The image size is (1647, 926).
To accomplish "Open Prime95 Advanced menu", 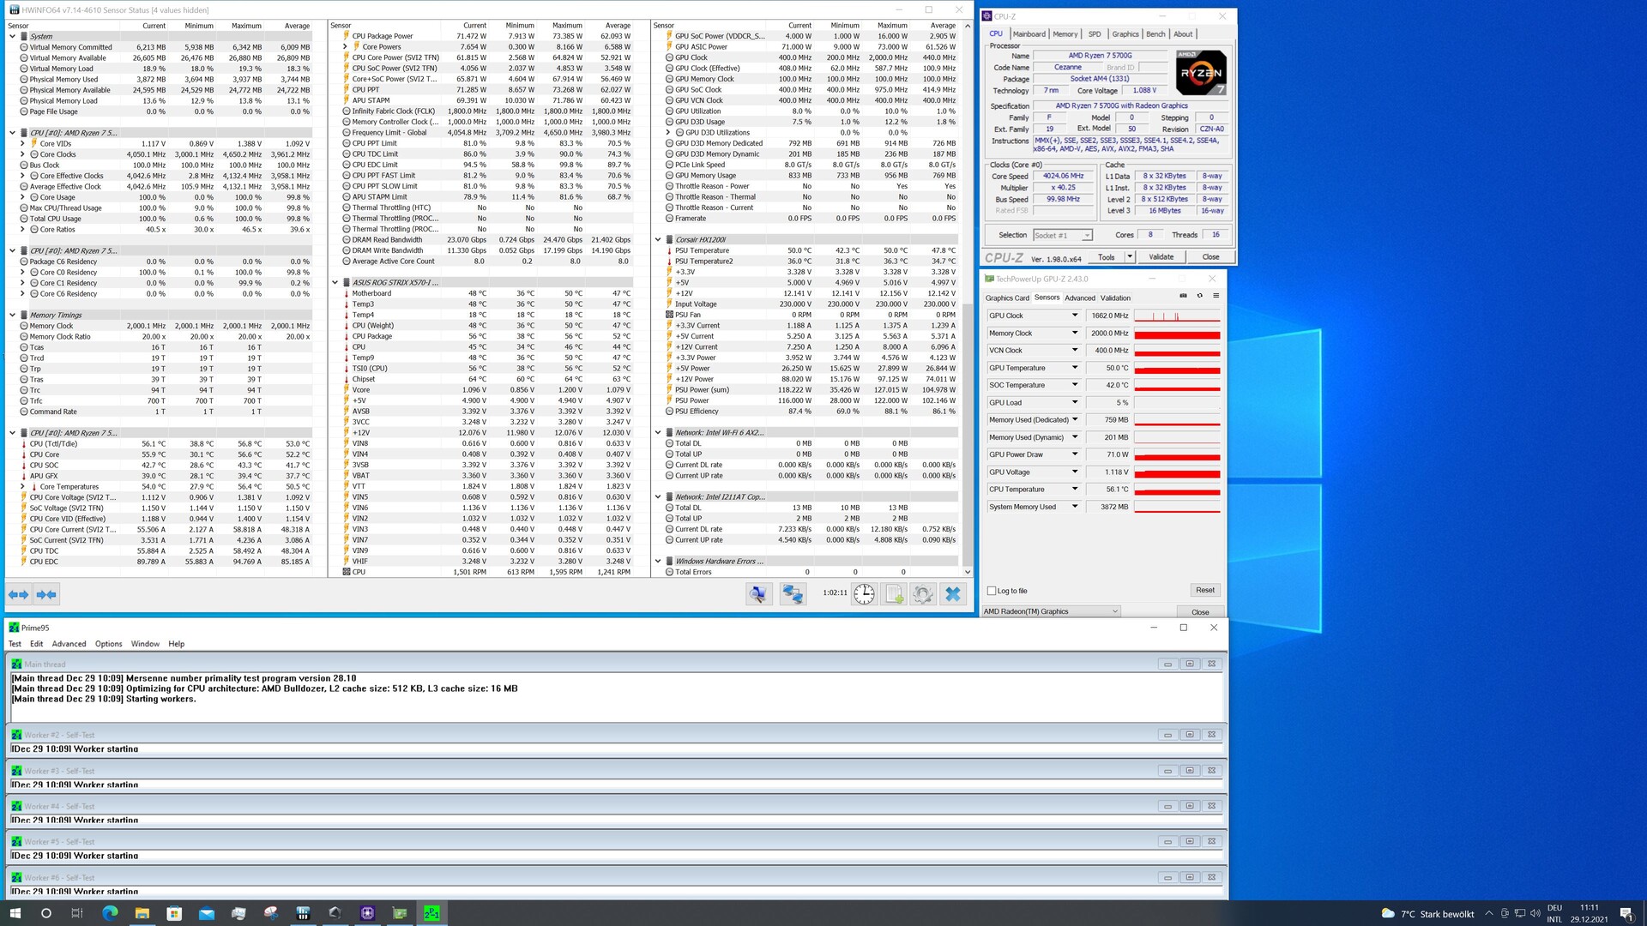I will (x=69, y=644).
